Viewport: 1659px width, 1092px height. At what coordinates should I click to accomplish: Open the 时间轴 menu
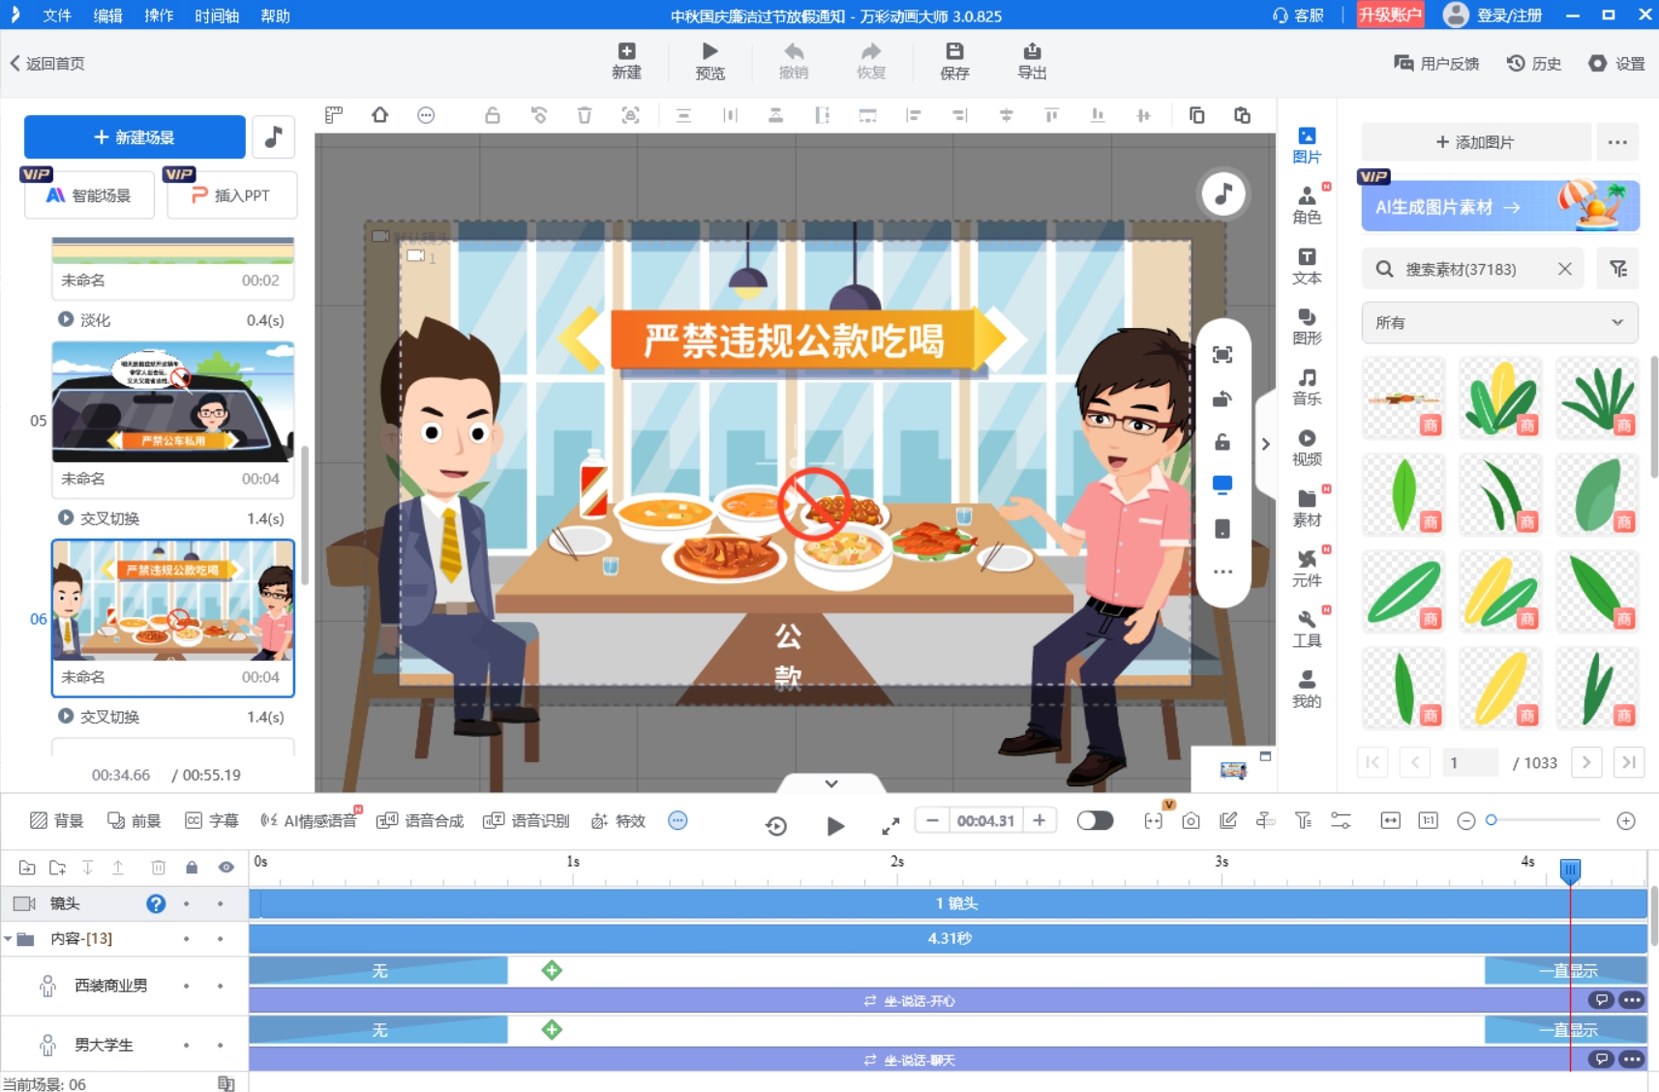215,15
